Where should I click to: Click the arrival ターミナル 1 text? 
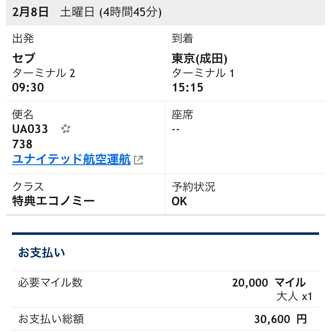(203, 73)
